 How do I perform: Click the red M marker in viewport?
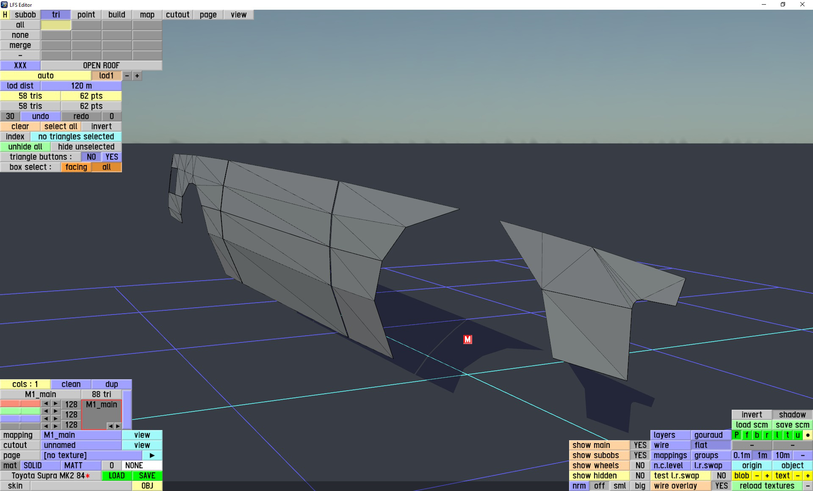click(467, 339)
